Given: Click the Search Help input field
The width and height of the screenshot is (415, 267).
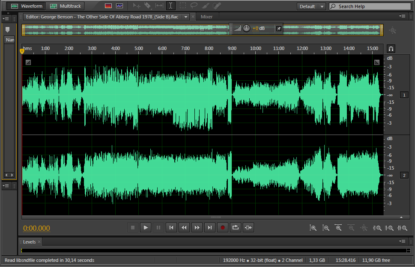Looking at the screenshot, I should [370, 6].
